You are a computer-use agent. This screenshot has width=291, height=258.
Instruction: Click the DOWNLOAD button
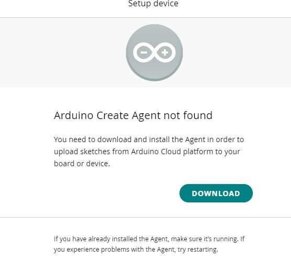216,193
